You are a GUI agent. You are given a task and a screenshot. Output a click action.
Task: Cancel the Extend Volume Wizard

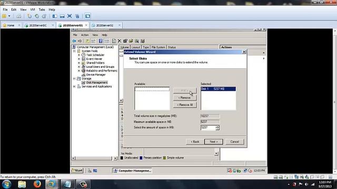235,142
